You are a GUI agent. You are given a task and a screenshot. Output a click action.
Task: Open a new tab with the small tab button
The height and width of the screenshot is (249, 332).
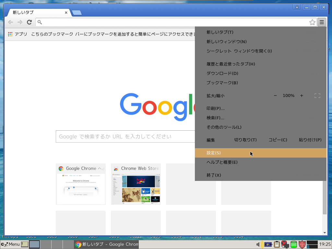tap(77, 13)
